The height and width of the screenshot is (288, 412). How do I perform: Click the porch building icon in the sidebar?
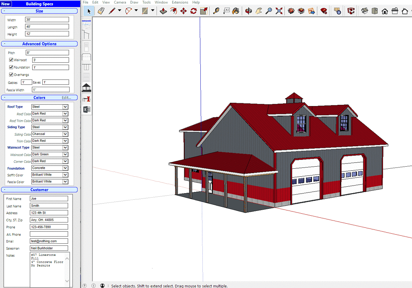pos(87,87)
